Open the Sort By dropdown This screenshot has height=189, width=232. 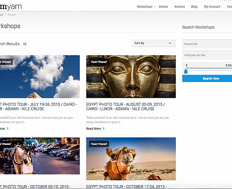(154, 43)
